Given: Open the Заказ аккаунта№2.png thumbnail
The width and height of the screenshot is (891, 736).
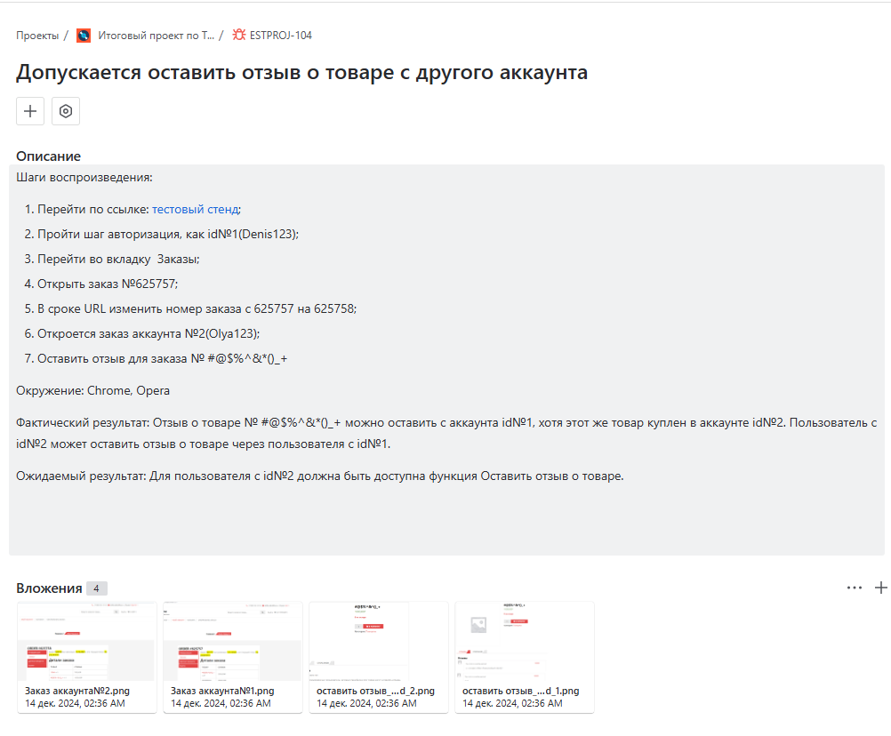Looking at the screenshot, I should click(x=87, y=642).
